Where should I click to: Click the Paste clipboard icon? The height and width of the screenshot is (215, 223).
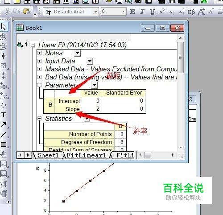click(27, 11)
